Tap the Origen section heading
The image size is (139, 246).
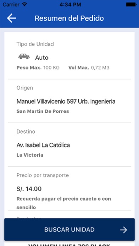[x=25, y=88]
